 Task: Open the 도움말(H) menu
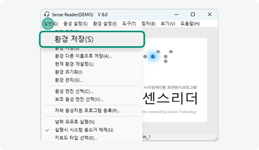(x=190, y=24)
